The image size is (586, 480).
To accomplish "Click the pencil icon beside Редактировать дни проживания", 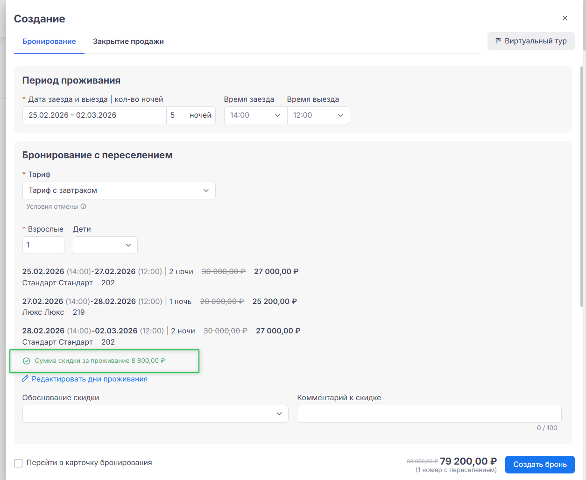I will (25, 379).
